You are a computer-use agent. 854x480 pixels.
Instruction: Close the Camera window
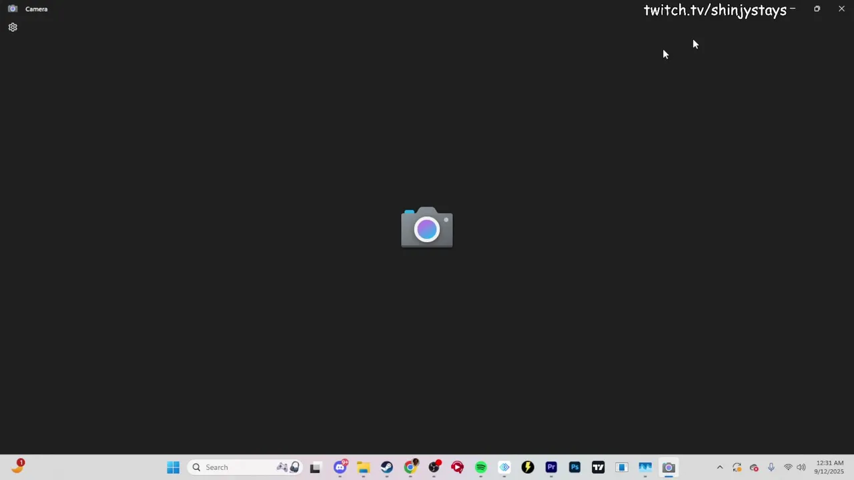pyautogui.click(x=841, y=9)
